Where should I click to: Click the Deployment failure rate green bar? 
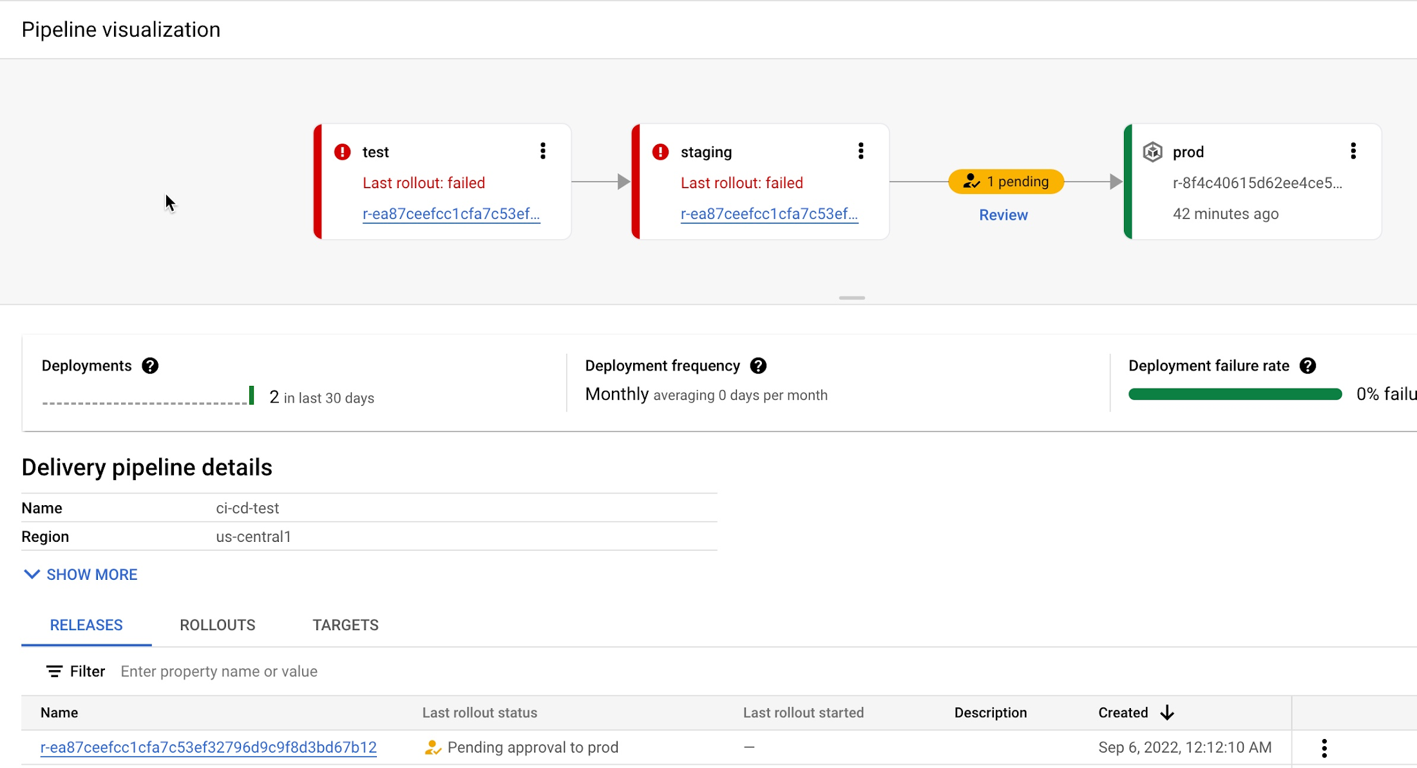[1235, 394]
